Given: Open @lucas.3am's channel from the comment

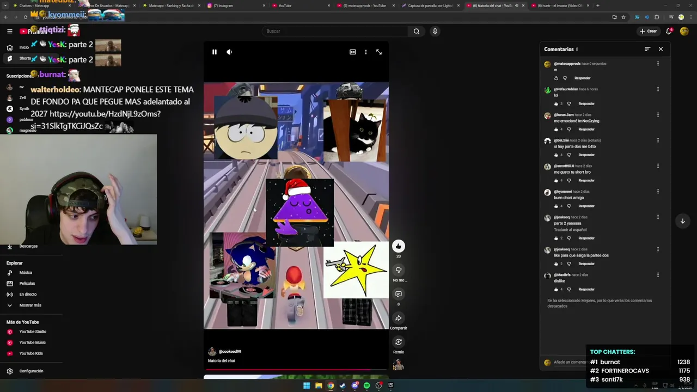Looking at the screenshot, I should (564, 115).
